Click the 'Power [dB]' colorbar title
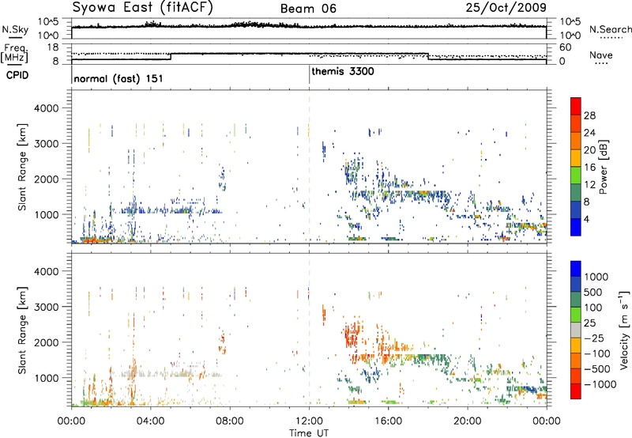632x438 pixels. (604, 167)
